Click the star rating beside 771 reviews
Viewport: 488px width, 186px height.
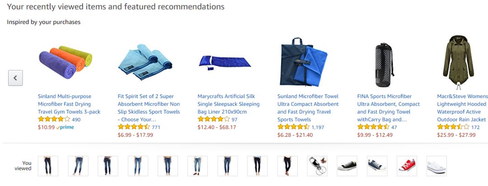(x=133, y=127)
